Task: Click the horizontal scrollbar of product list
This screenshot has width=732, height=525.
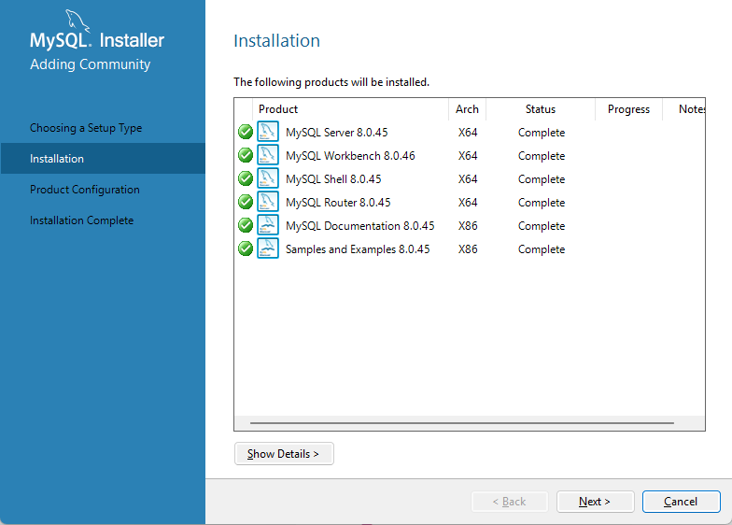Action: [461, 422]
